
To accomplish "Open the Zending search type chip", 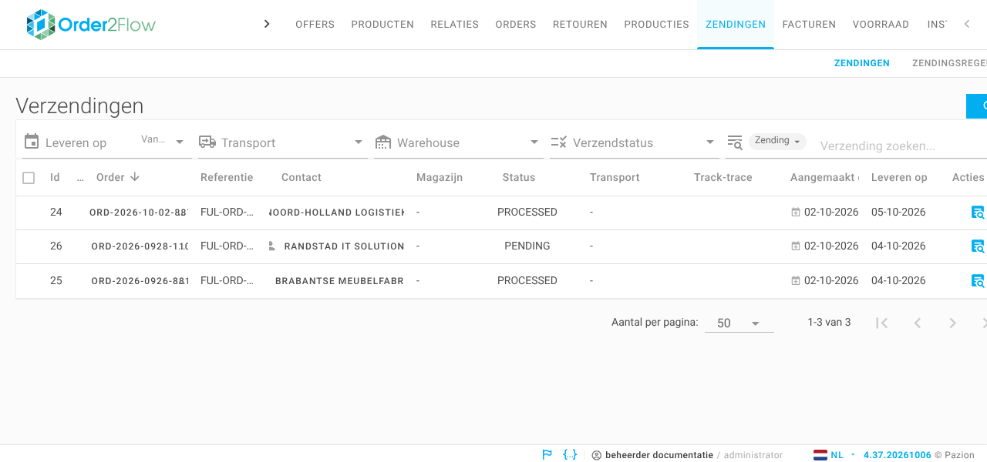I will click(x=777, y=141).
